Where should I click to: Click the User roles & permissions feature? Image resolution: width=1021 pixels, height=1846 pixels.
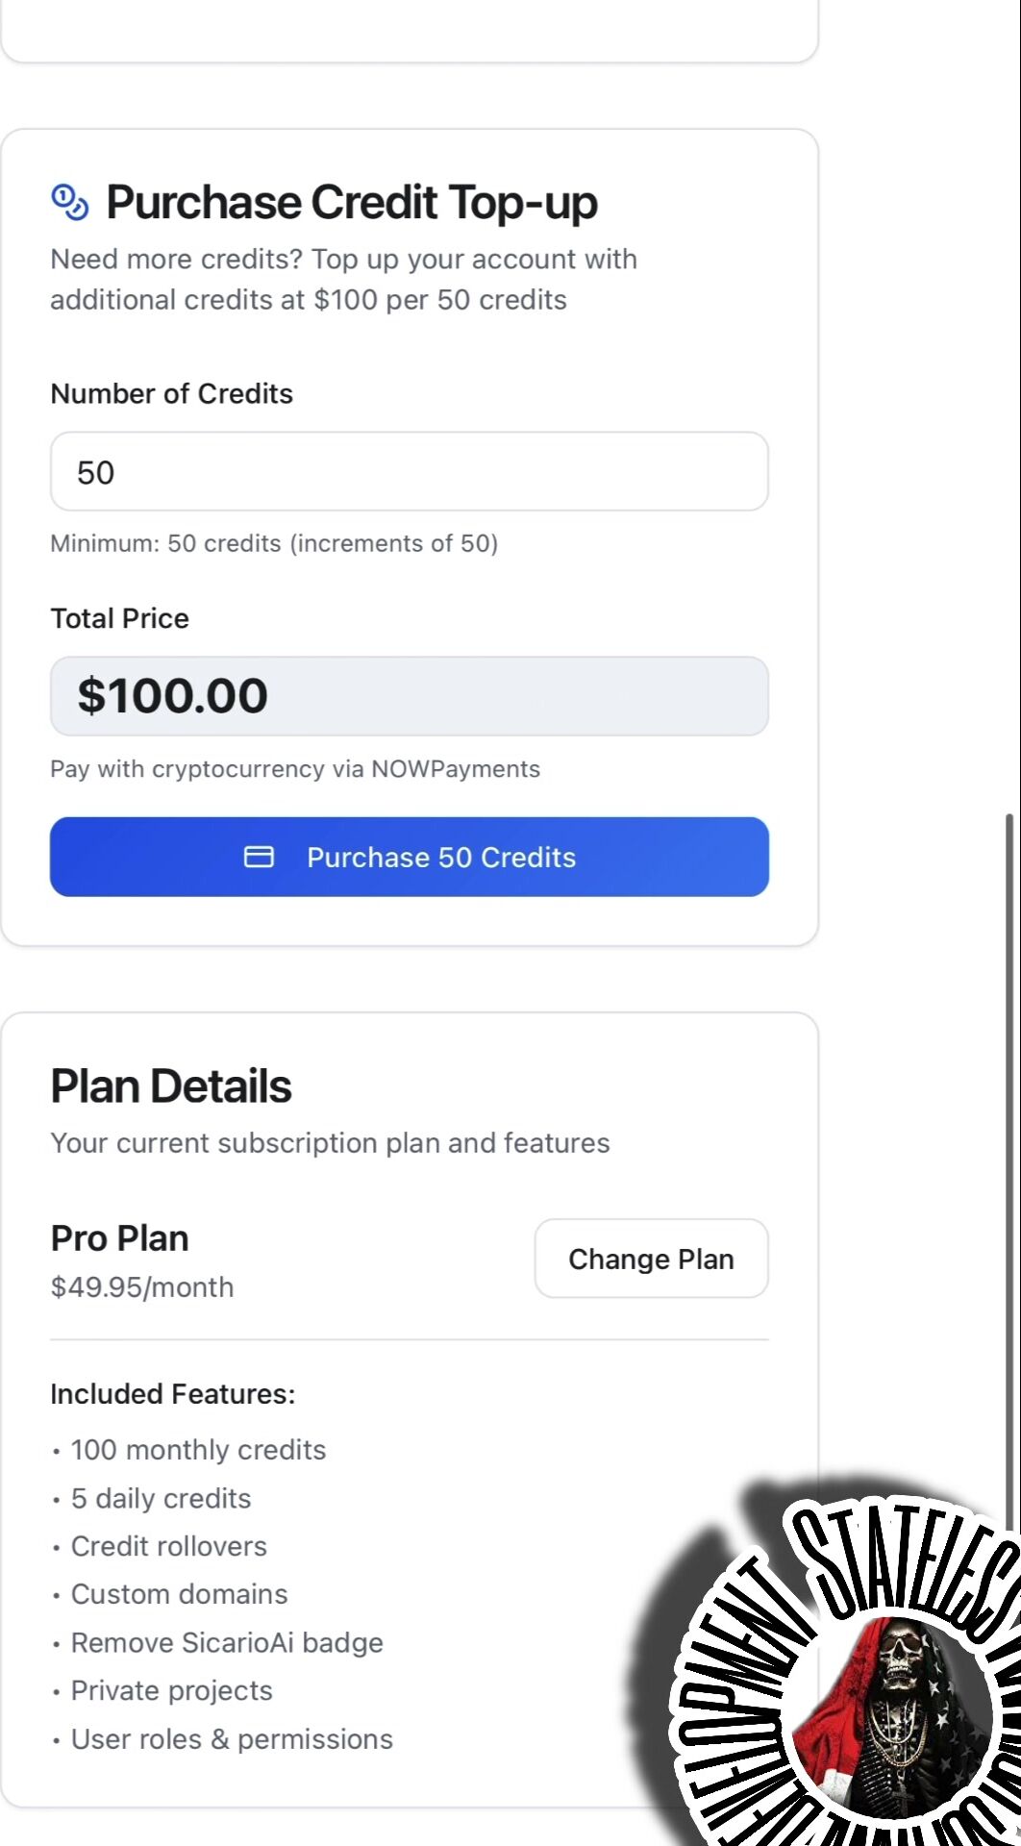(232, 1739)
